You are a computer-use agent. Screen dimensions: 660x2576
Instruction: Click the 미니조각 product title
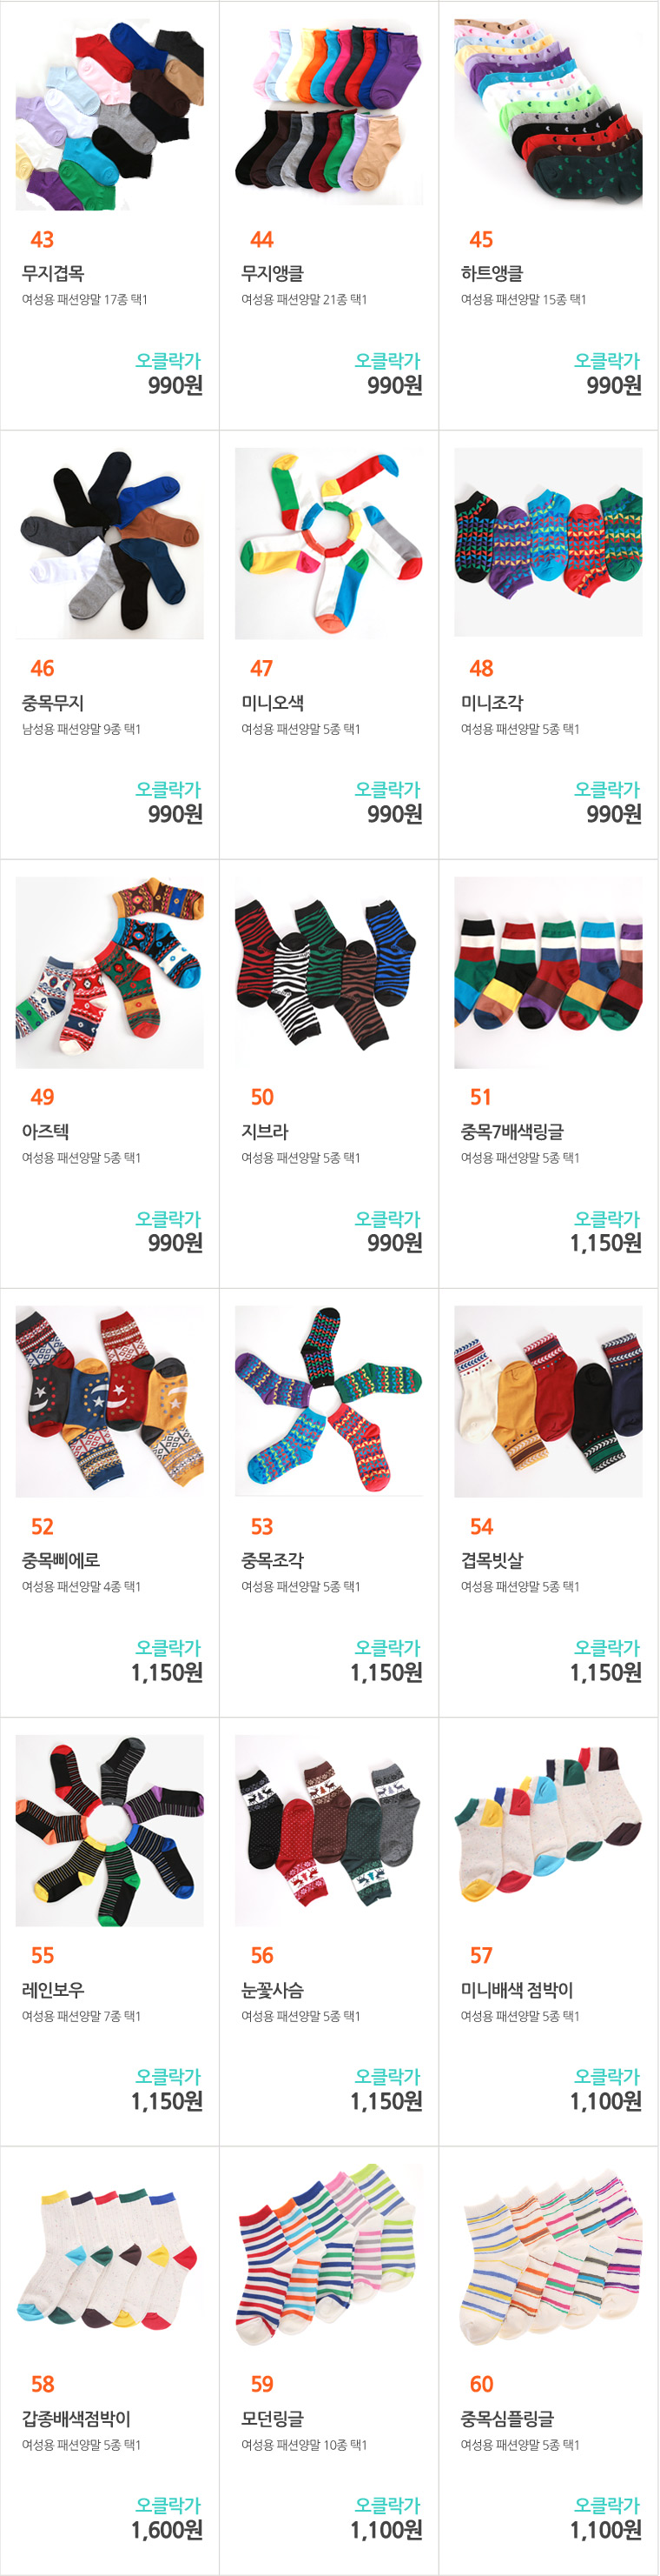click(492, 703)
